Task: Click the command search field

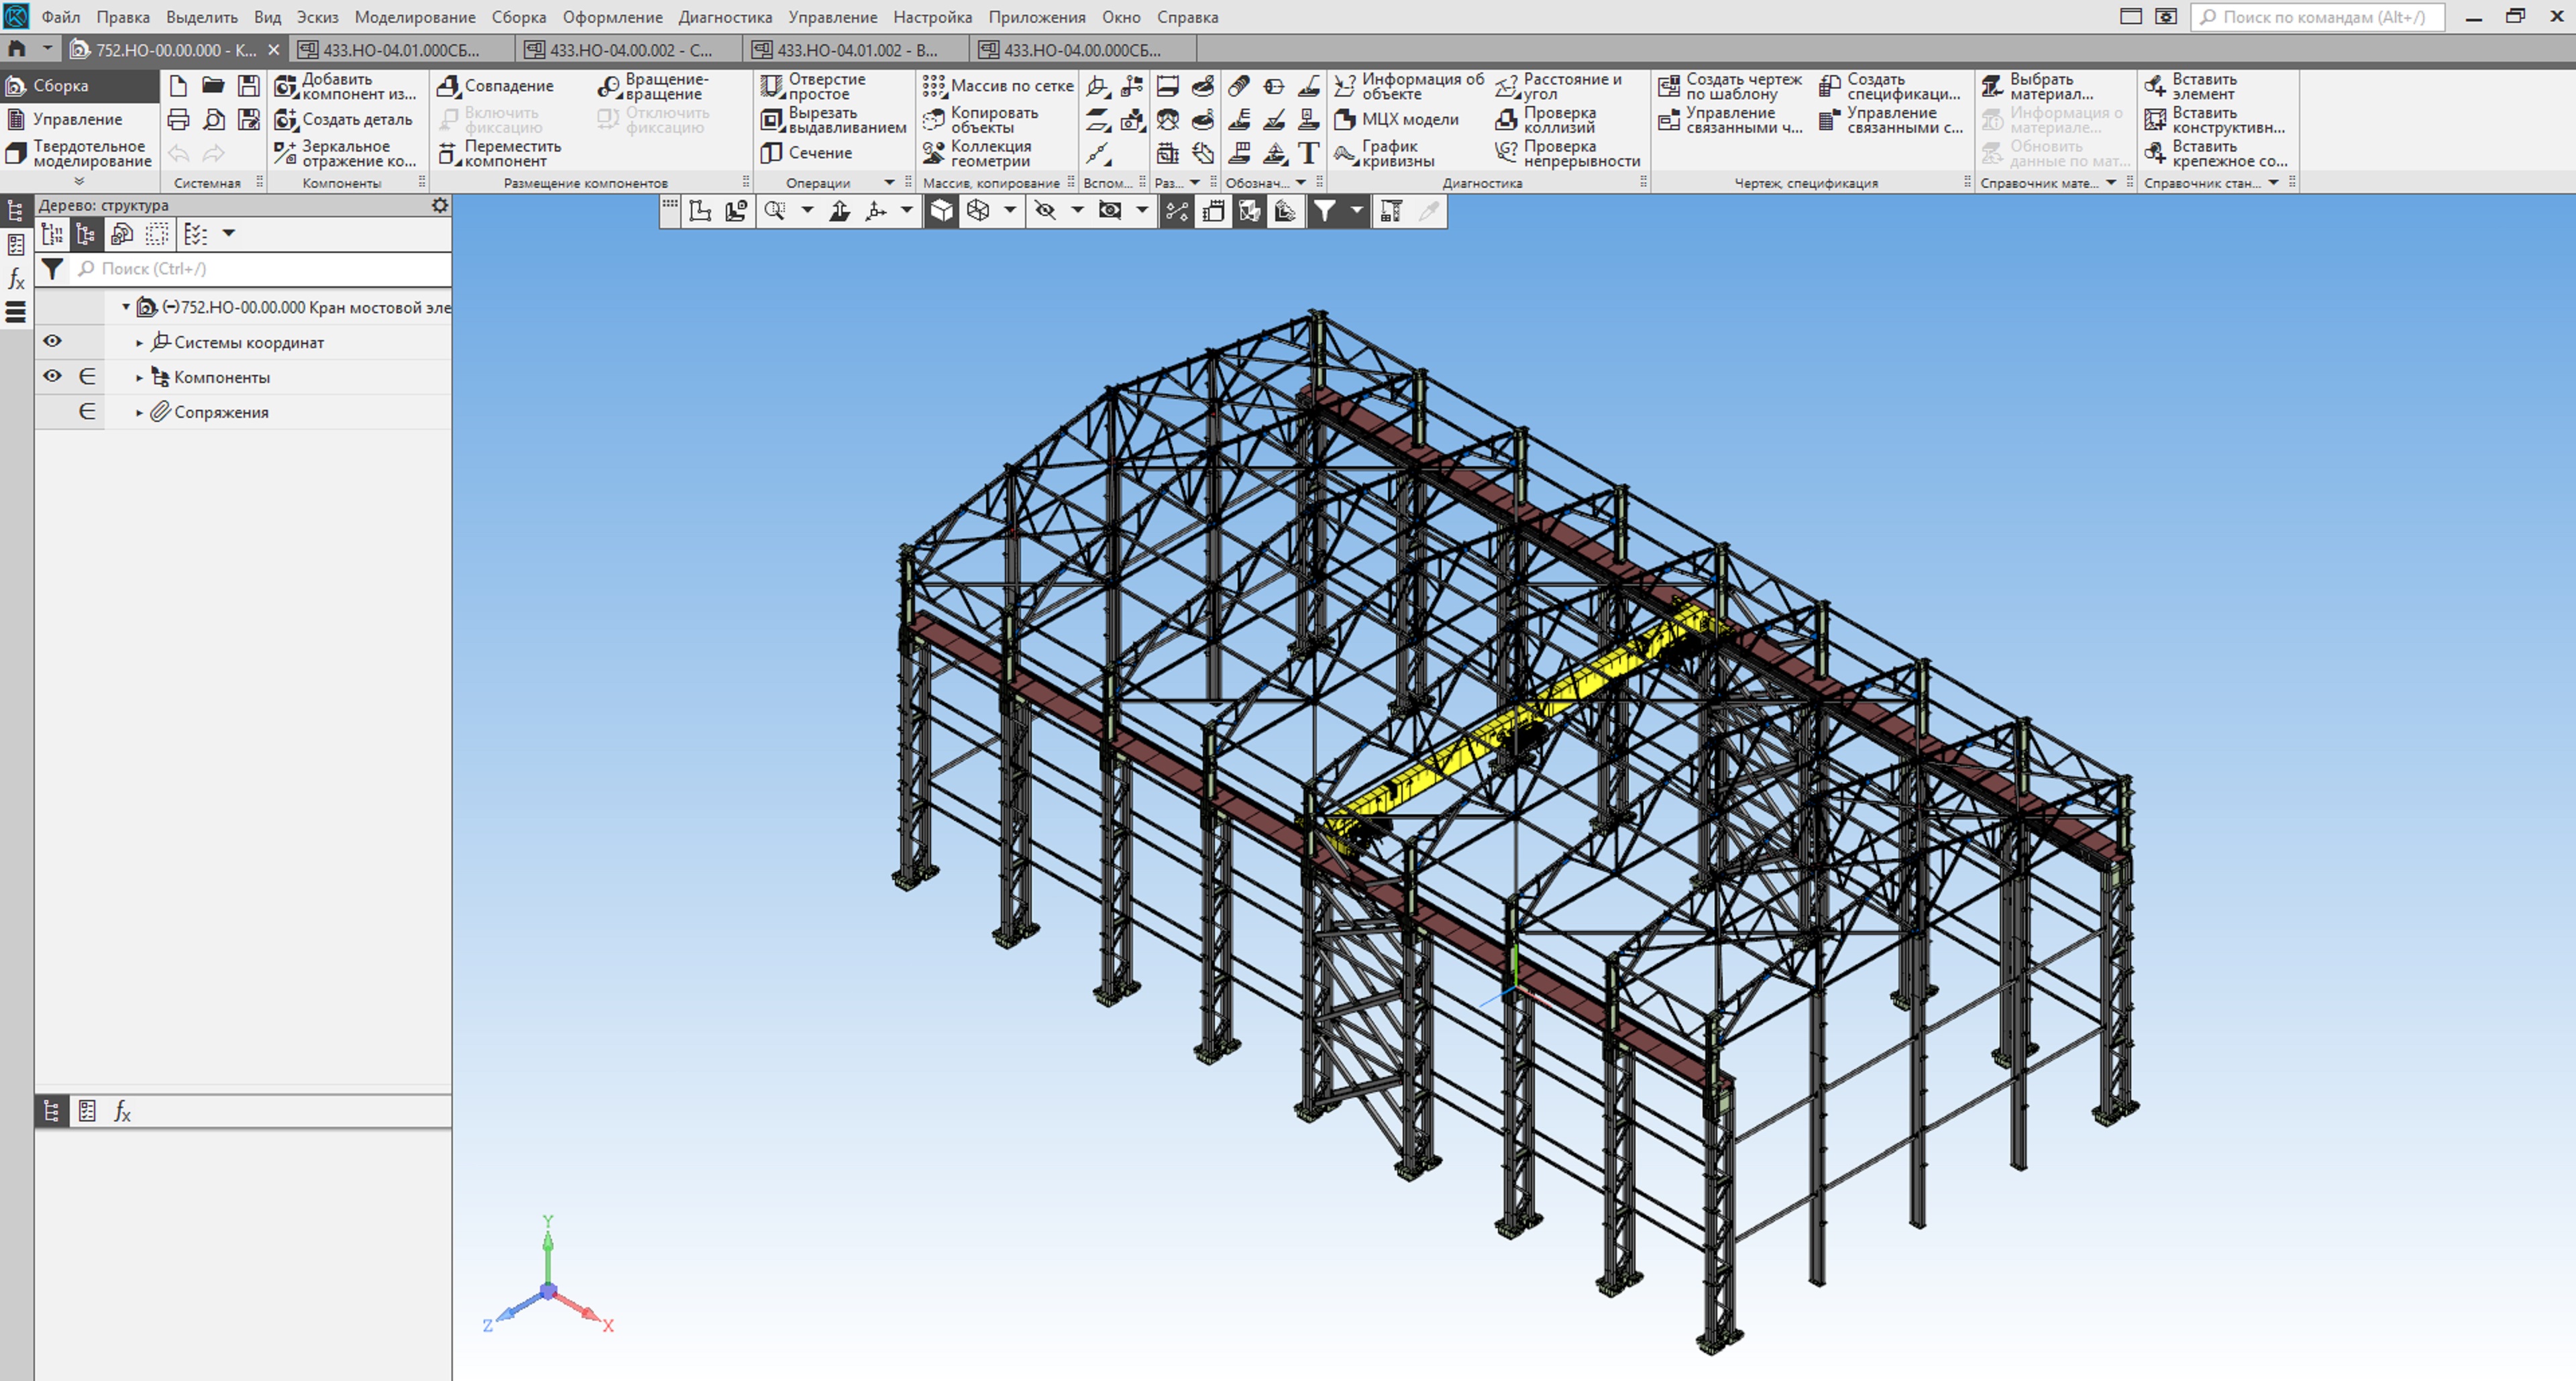Action: pos(2317,17)
